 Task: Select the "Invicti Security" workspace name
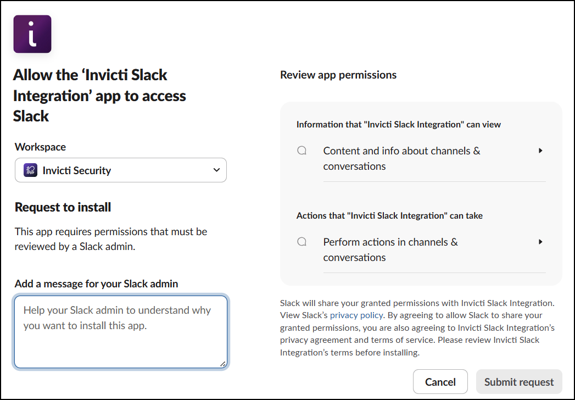tap(77, 170)
